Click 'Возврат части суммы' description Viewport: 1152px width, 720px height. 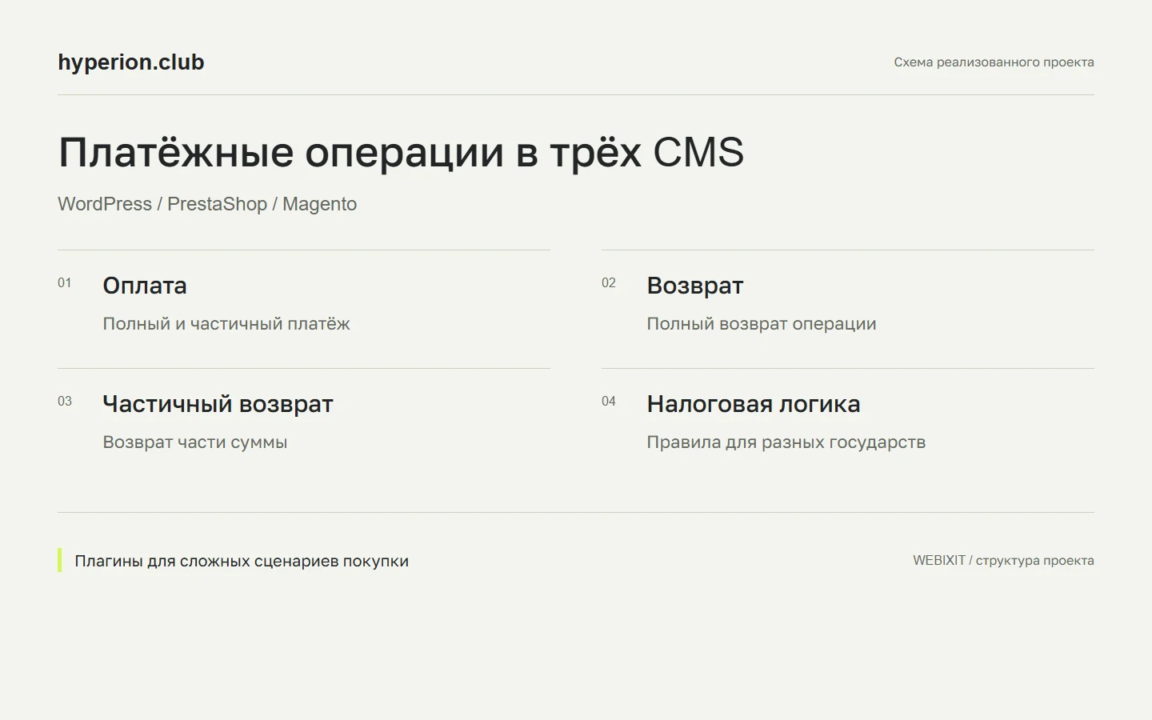pyautogui.click(x=195, y=442)
